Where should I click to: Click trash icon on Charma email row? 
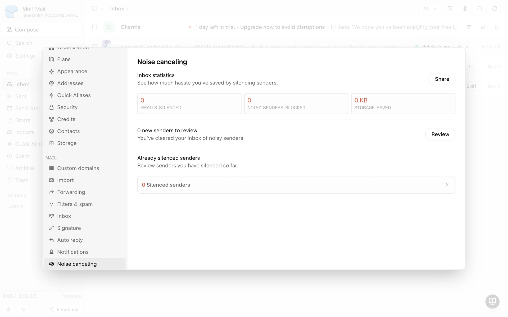(496, 27)
